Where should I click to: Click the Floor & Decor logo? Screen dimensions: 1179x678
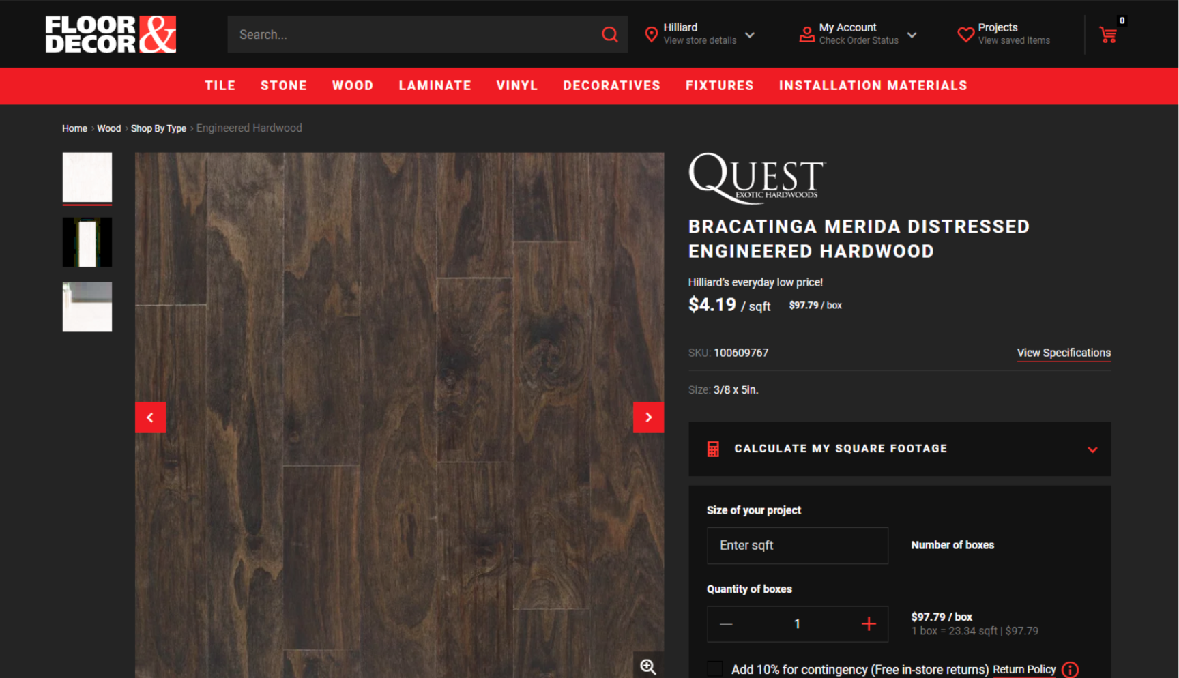111,34
